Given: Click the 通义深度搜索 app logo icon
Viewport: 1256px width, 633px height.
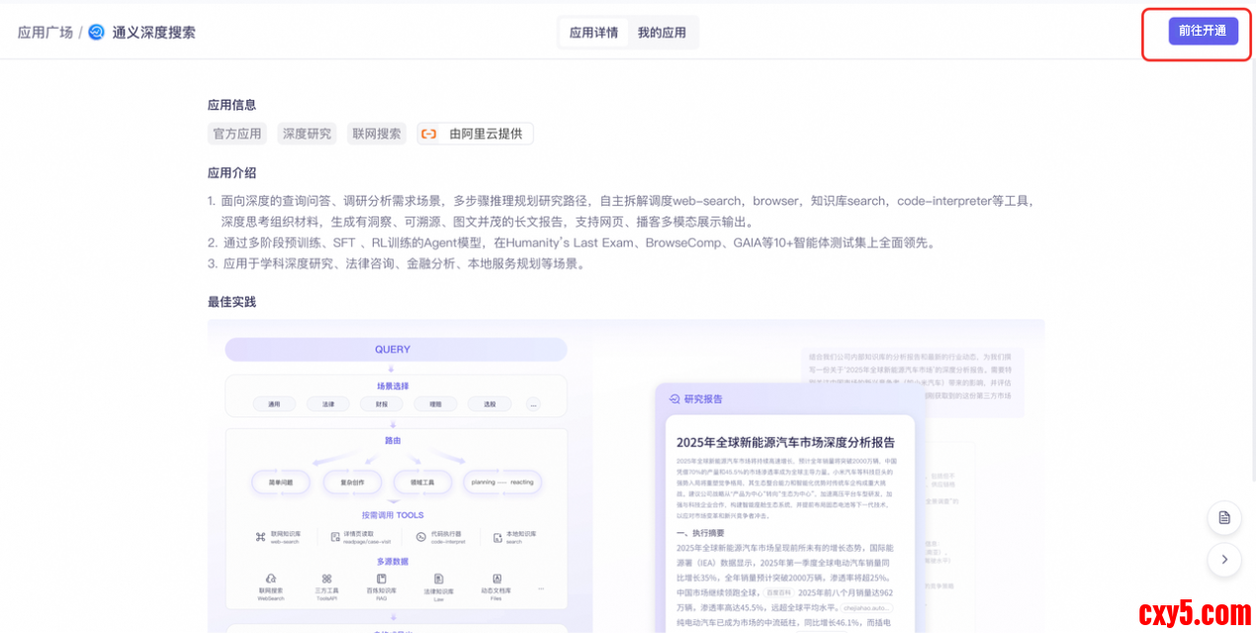Looking at the screenshot, I should [x=96, y=33].
